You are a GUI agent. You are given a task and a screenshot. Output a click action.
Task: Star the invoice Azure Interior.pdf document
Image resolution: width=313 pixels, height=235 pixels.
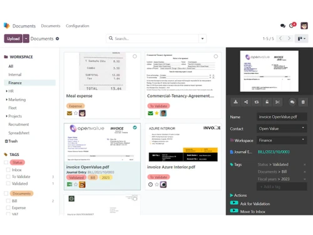pyautogui.click(x=156, y=184)
